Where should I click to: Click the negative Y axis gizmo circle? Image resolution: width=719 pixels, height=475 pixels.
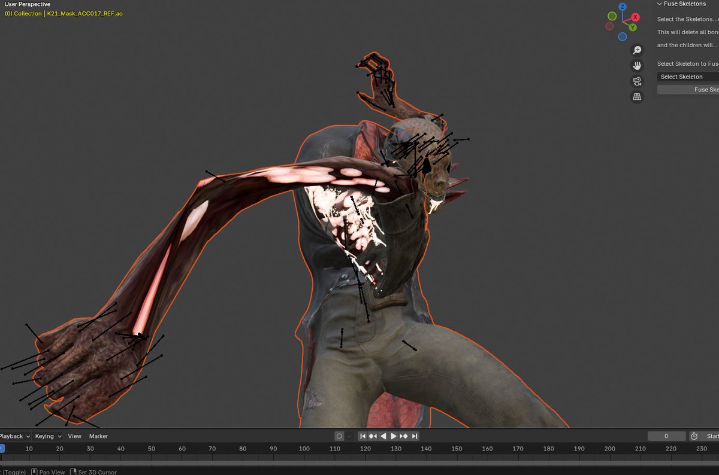612,16
